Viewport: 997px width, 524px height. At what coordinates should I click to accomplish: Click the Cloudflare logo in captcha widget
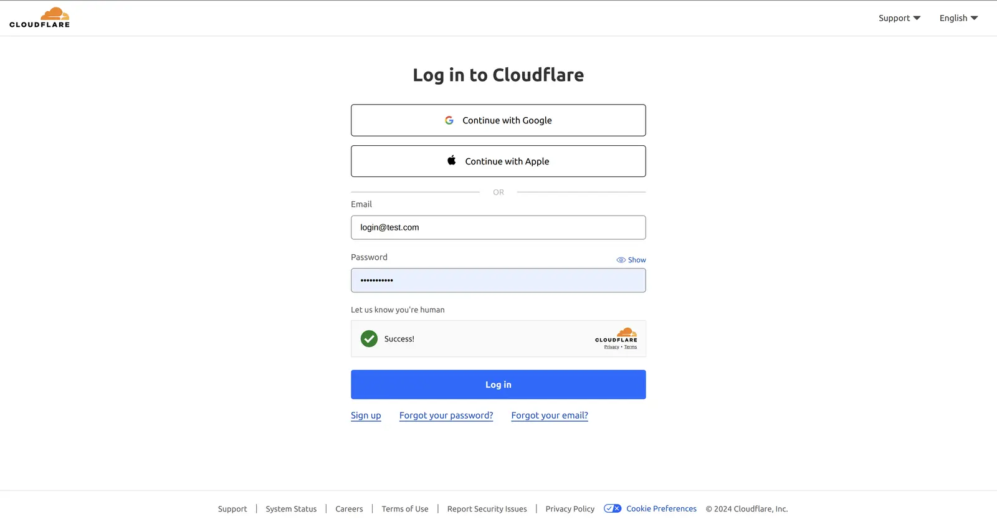[616, 335]
